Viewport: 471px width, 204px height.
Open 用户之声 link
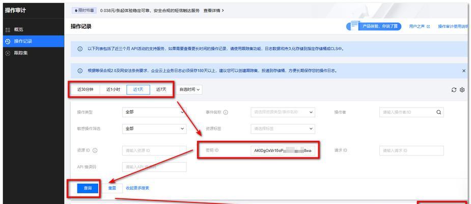[420, 27]
